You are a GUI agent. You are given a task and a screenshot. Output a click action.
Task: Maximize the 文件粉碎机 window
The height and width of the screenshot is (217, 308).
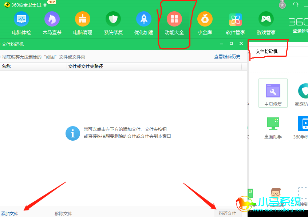(x=232, y=44)
